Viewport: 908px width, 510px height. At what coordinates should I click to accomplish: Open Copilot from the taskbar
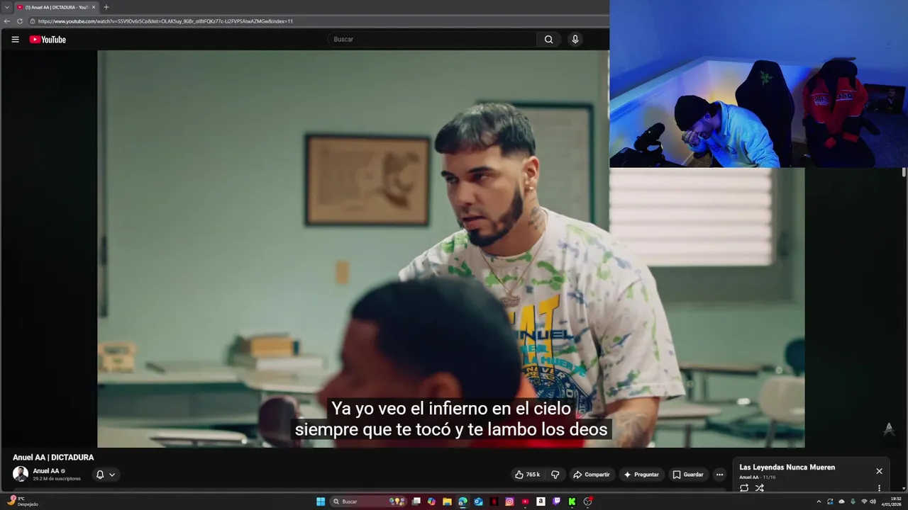431,501
